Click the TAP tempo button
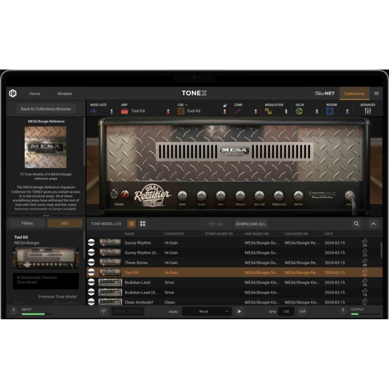The image size is (389, 389). [302, 311]
